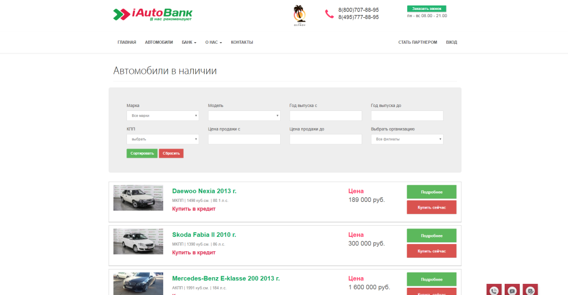This screenshot has width=568, height=295.
Task: Click Подробнее for Skoda Fabia
Action: (x=432, y=236)
